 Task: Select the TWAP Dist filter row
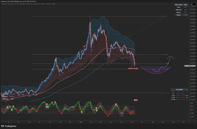click(181, 10)
